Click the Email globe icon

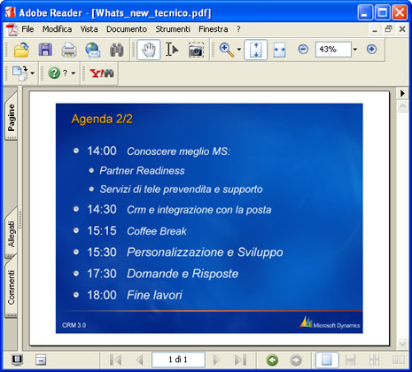pos(93,50)
